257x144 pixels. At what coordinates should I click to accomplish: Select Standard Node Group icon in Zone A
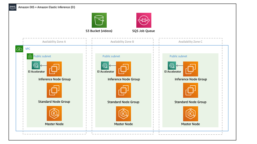point(54,90)
